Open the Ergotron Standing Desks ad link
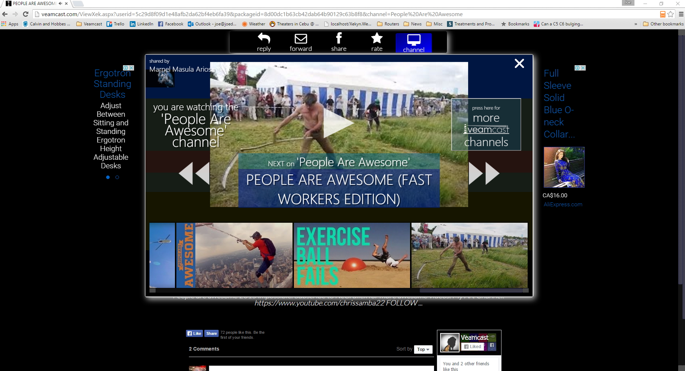This screenshot has height=371, width=685. click(x=112, y=84)
